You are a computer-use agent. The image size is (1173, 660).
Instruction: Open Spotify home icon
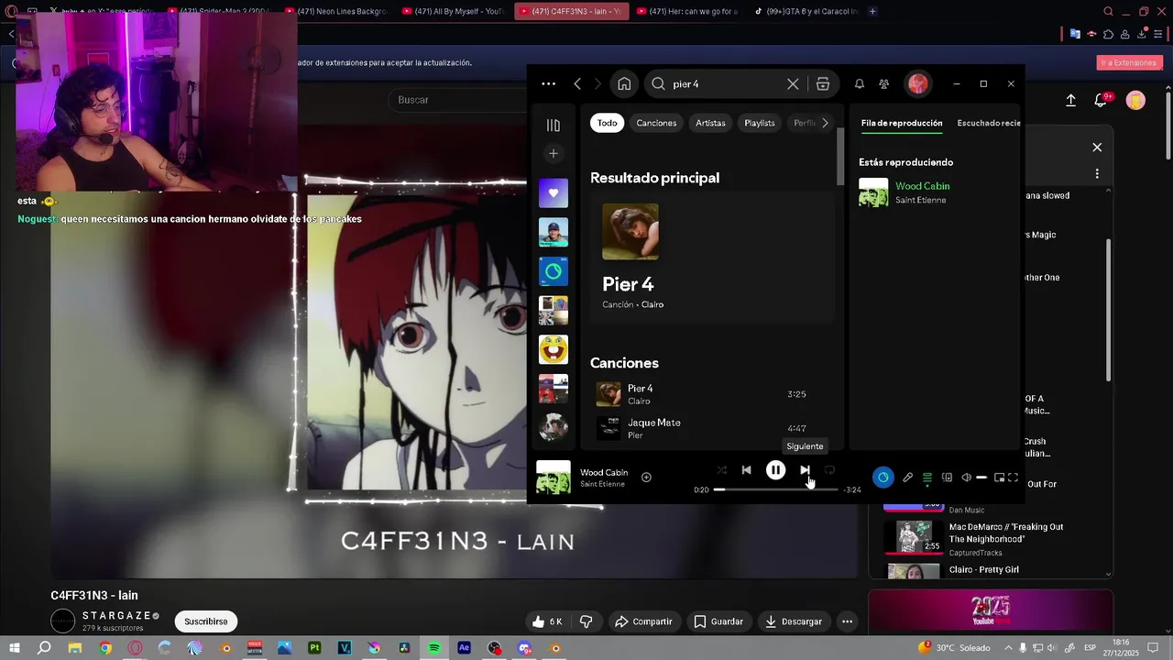click(x=624, y=83)
